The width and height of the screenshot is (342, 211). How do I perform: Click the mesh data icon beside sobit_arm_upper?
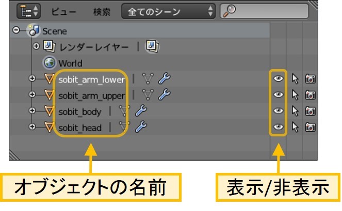pos(148,95)
